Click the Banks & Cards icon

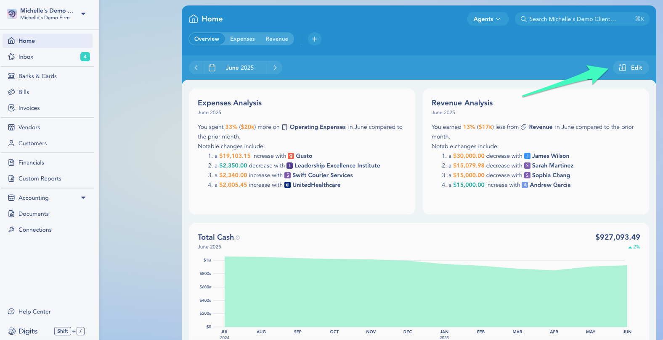click(11, 76)
